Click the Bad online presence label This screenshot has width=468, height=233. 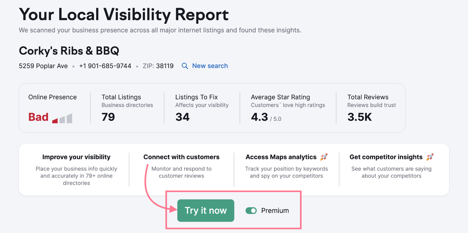pyautogui.click(x=38, y=117)
